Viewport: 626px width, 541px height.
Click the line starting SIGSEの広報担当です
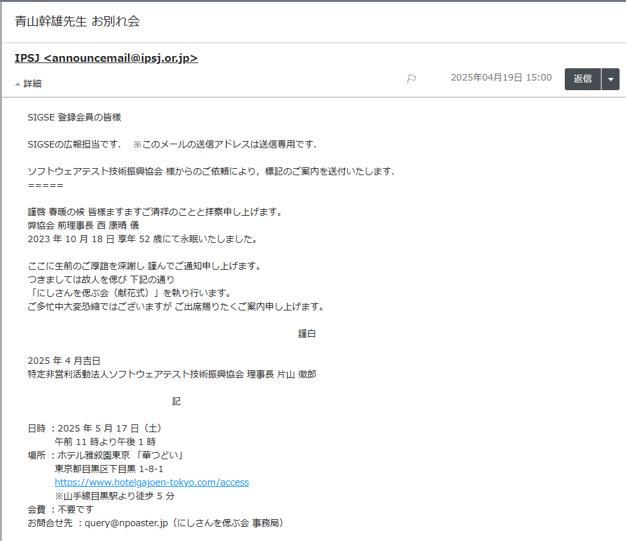point(172,144)
